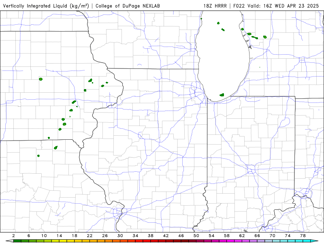Viewport: 324px width, 243px height.
Task: Click the color scale label "14"
Action: point(59,236)
